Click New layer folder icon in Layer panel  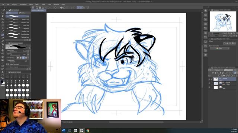pos(224,75)
